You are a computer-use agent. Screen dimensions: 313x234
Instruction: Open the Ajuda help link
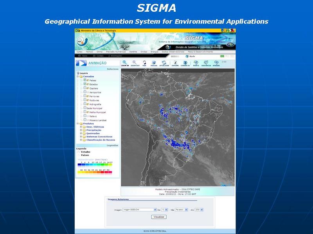[192, 56]
